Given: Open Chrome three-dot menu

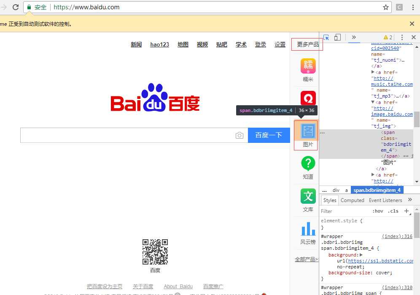Looking at the screenshot, I should click(413, 7).
